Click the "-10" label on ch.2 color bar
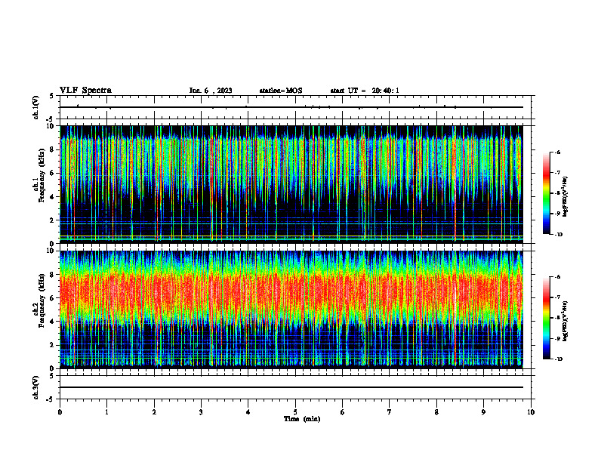Viewport: 598px width, 462px height. tap(558, 359)
